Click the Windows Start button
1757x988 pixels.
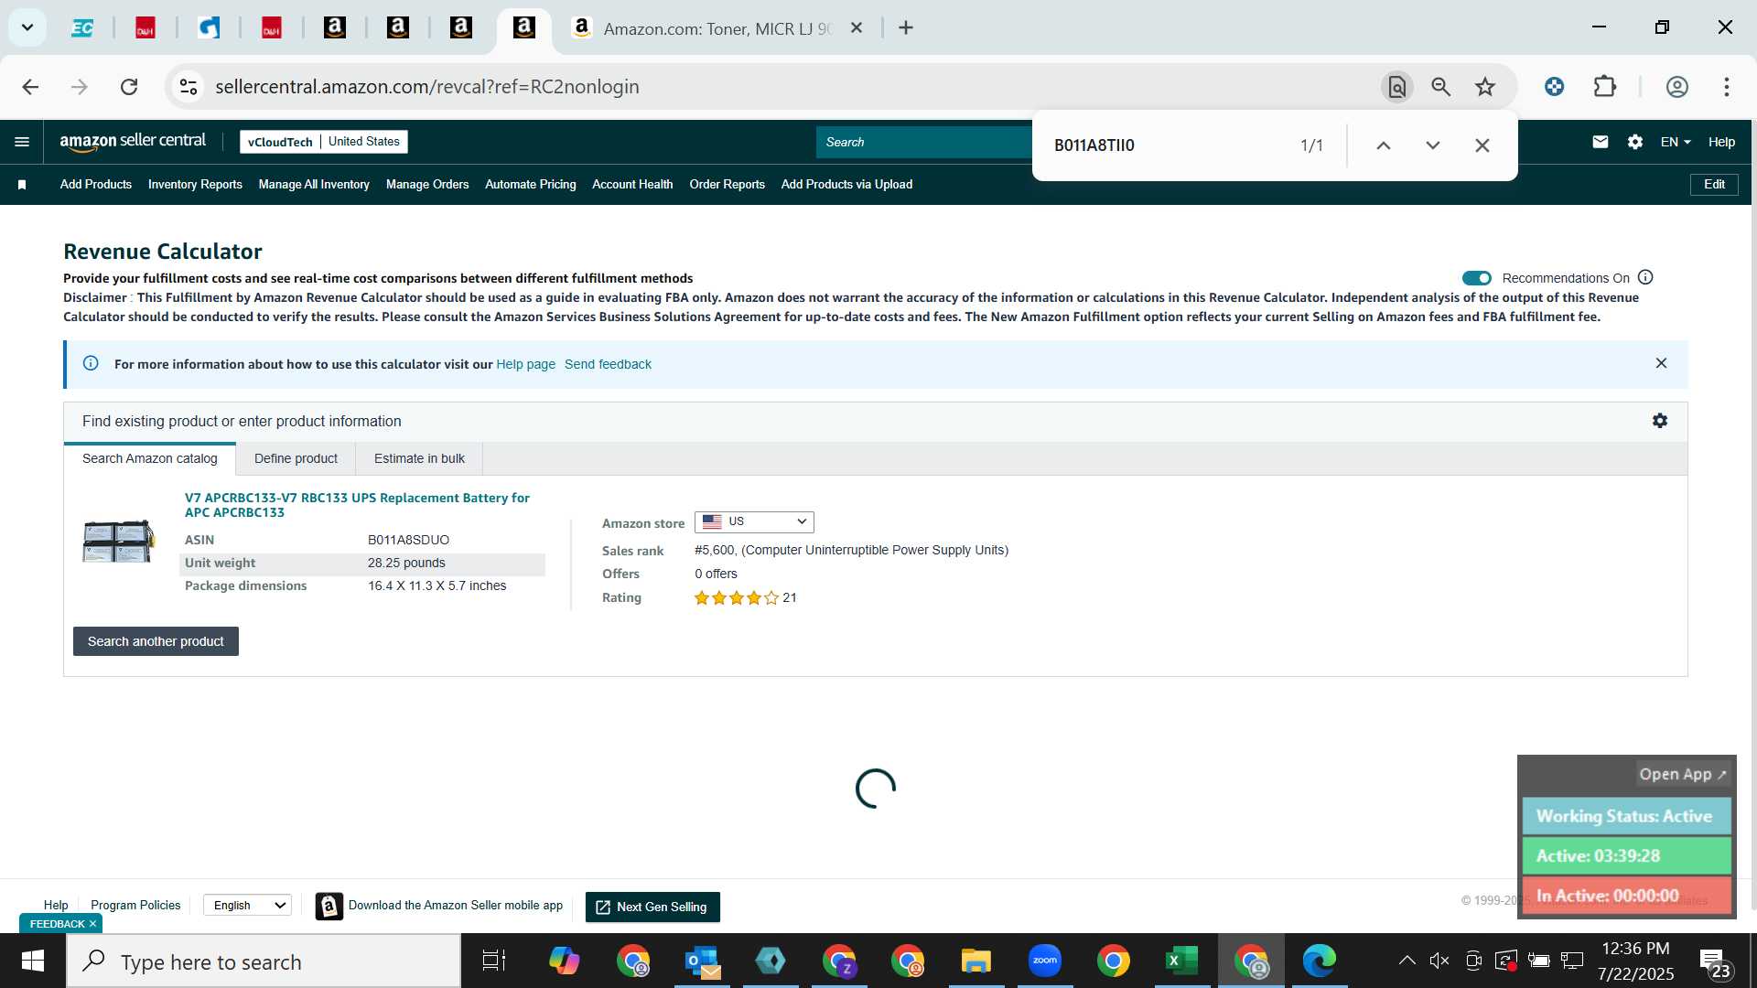tap(33, 961)
